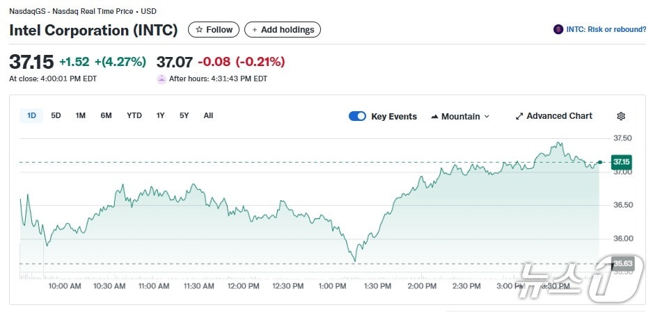Open the 'INTC: Risk or rebound?' link
The image size is (653, 312).
(605, 29)
